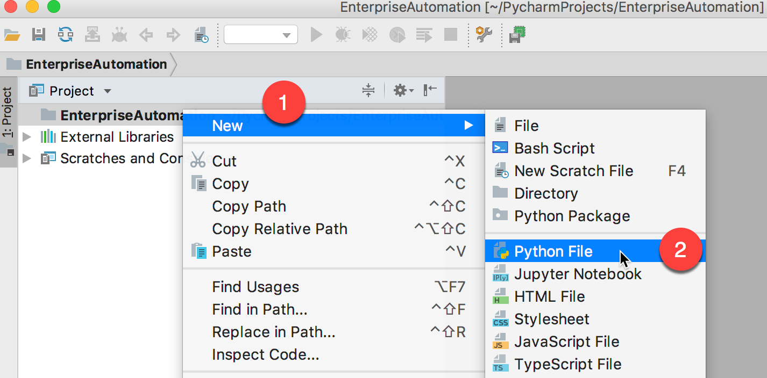Select Replace in Path... entry

click(x=334, y=332)
